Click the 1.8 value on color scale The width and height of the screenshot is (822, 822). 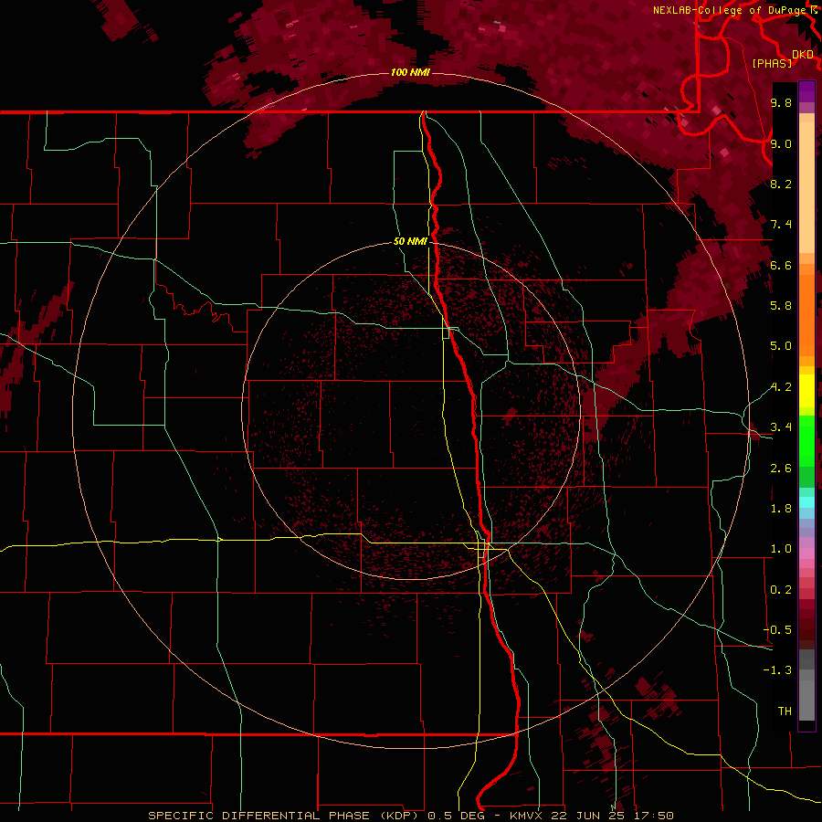781,509
